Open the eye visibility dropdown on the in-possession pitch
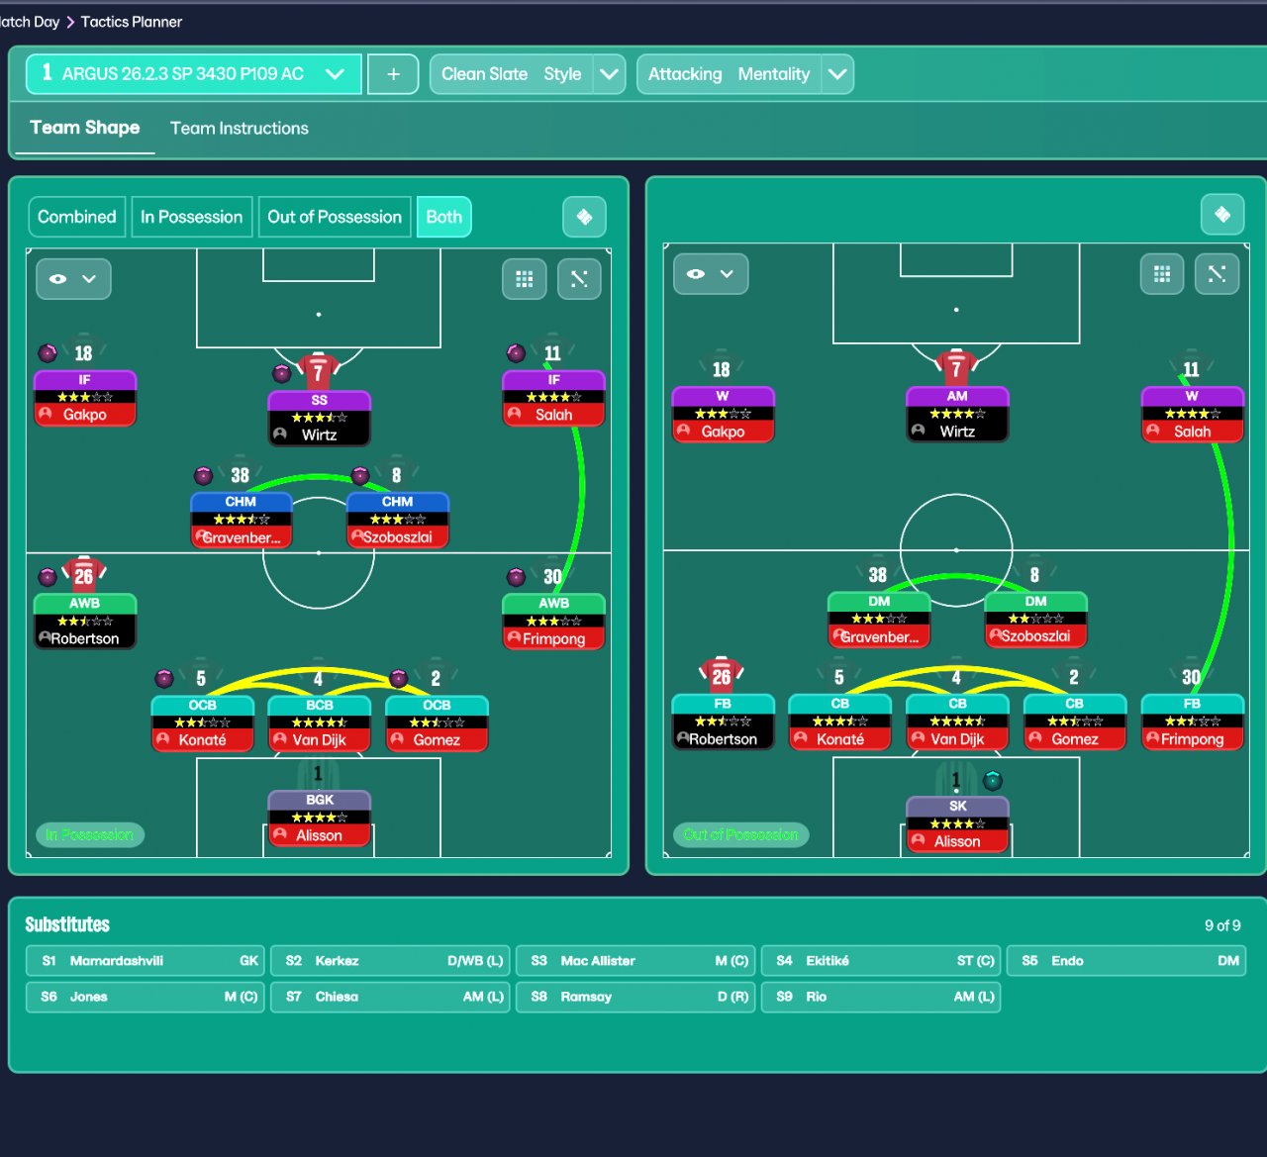1267x1157 pixels. click(x=73, y=279)
